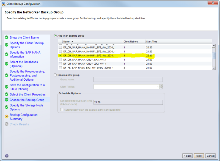Click the Client Retries spinner up arrow
Viewport: 220px width, 161px height.
(x=161, y=85)
